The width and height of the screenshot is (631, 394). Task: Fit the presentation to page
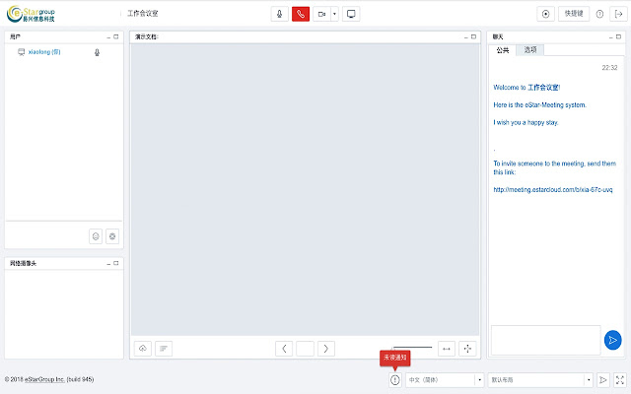(467, 349)
